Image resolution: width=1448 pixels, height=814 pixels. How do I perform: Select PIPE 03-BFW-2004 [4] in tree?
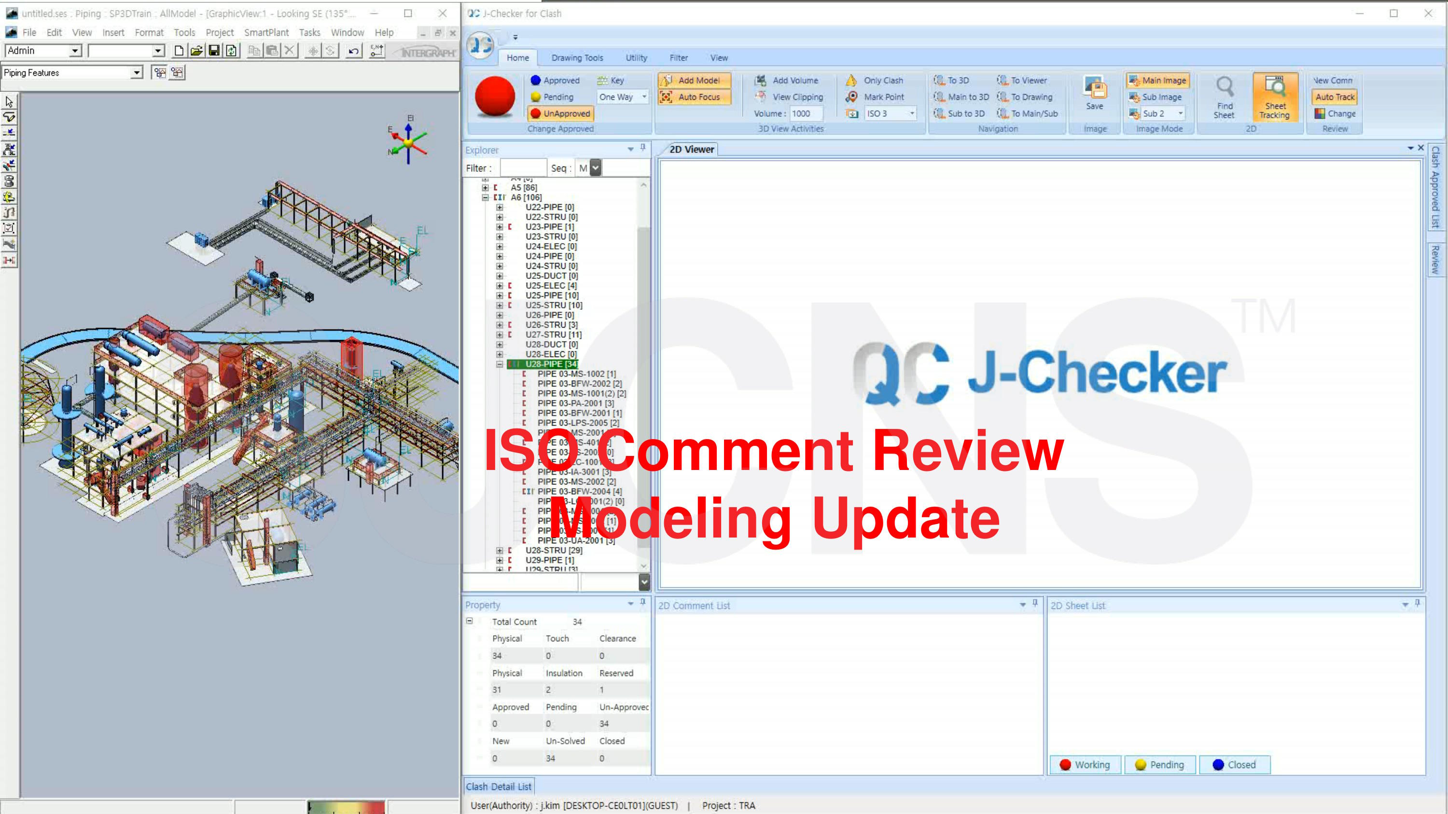tap(580, 492)
